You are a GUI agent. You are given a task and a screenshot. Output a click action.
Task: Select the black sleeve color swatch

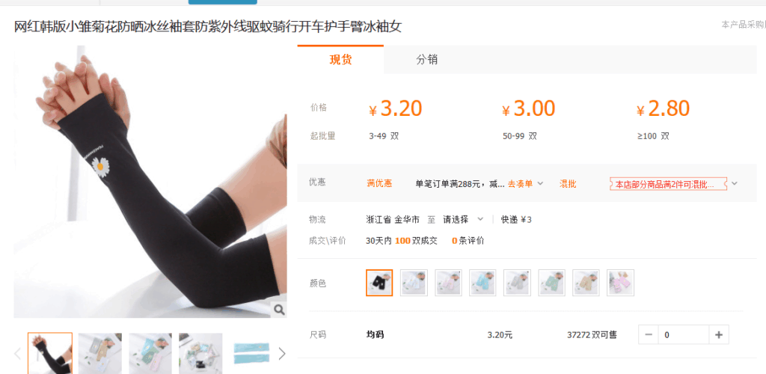click(379, 283)
